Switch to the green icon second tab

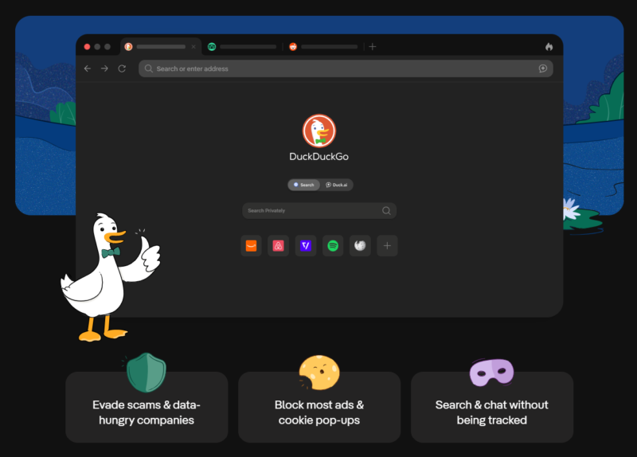[x=242, y=47]
